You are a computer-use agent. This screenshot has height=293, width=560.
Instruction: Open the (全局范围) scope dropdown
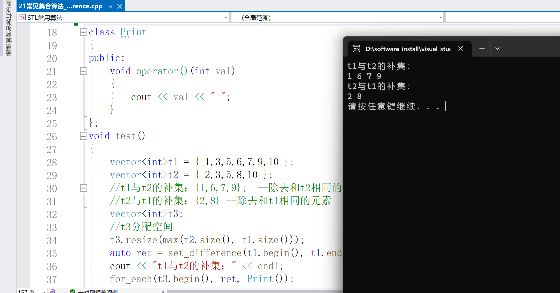tap(440, 18)
